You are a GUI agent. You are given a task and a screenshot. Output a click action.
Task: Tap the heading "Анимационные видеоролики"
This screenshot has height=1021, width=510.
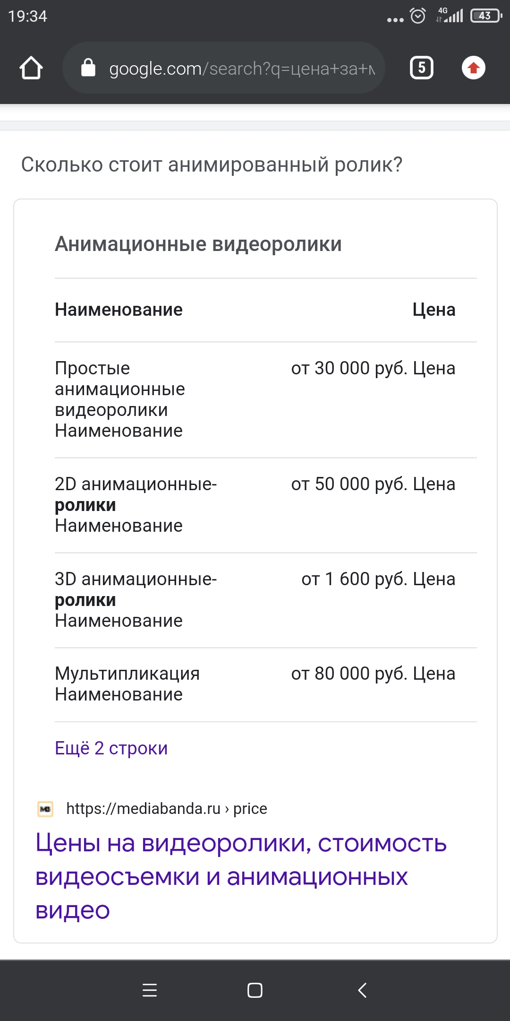(198, 244)
